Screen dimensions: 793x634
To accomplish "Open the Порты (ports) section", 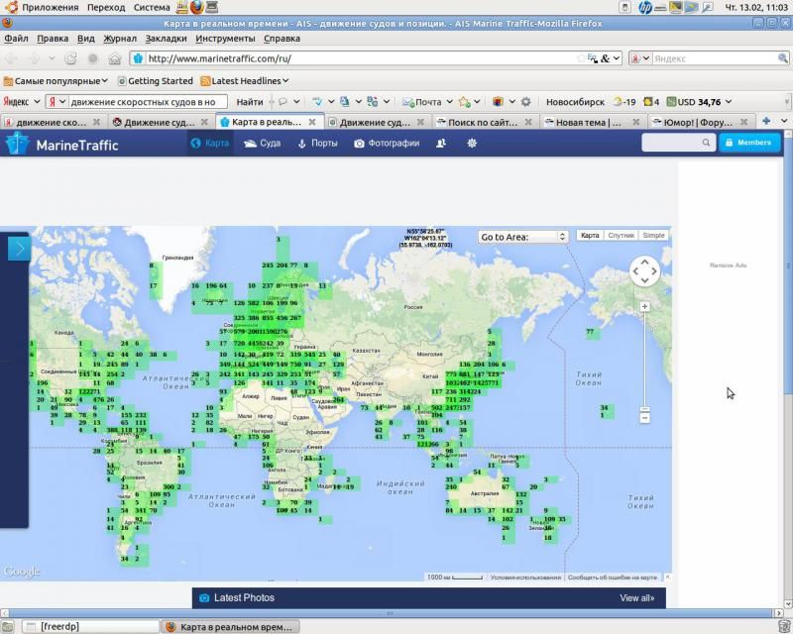I will 317,144.
